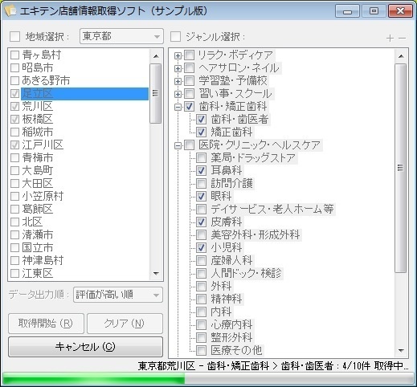Select the 医療その他 tree item

(x=236, y=350)
